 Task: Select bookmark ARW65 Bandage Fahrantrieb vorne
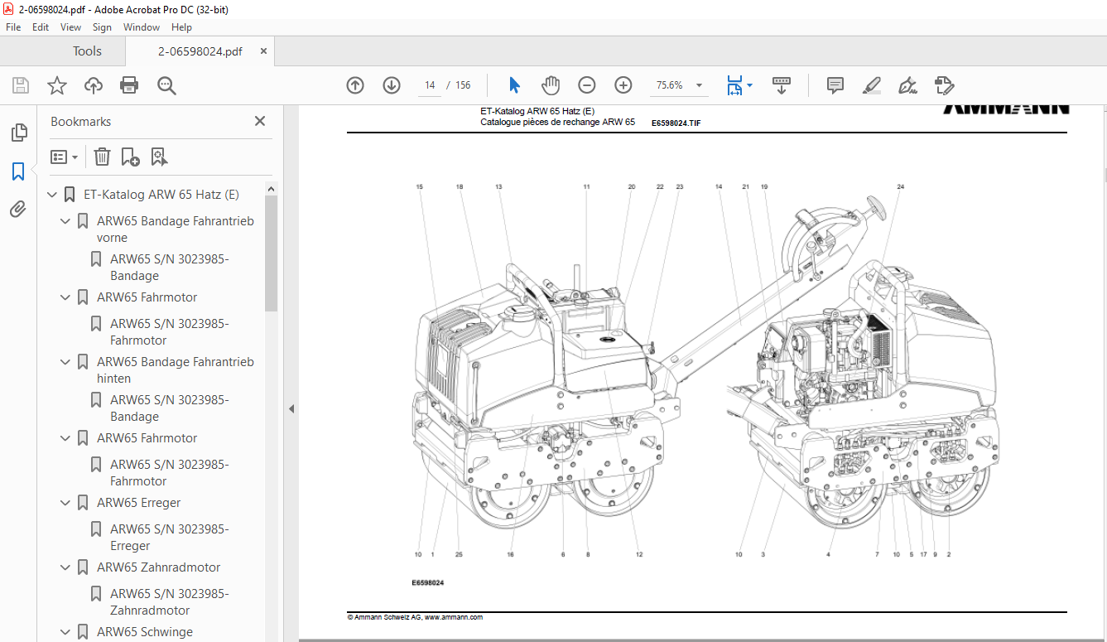175,229
